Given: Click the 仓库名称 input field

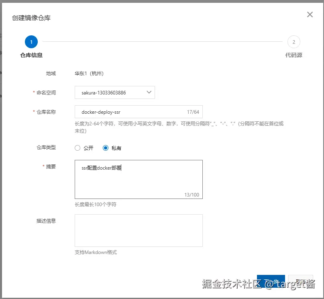Looking at the screenshot, I should point(139,112).
